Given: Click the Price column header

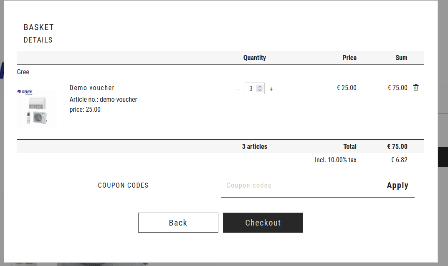Looking at the screenshot, I should click(349, 58).
